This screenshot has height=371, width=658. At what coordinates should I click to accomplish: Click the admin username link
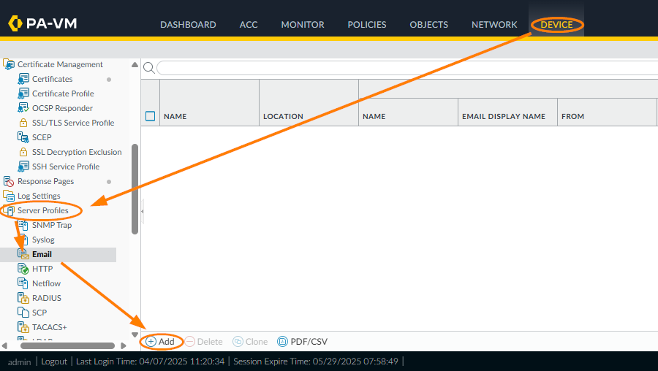[x=19, y=362]
